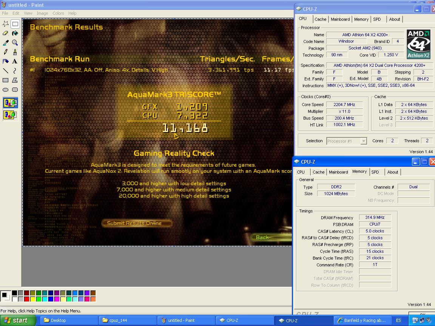The width and height of the screenshot is (435, 326).
Task: Open the Colors menu in Paint
Action: [58, 13]
